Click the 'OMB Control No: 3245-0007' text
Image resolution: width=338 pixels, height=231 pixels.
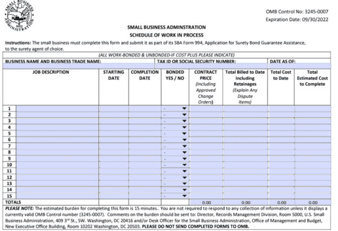(297, 12)
